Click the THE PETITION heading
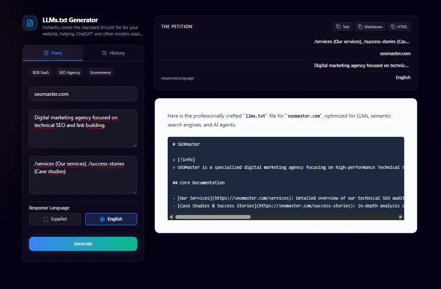The width and height of the screenshot is (441, 289). tap(177, 27)
